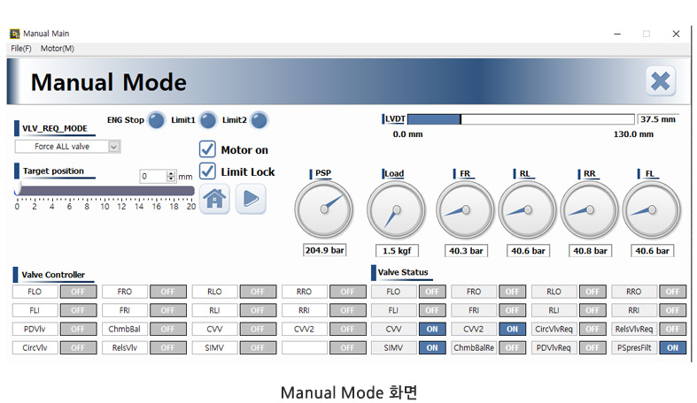
Task: Toggle SIMV in Valve Controller
Action: click(x=258, y=347)
